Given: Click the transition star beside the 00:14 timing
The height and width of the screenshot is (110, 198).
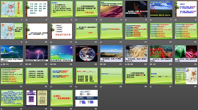Looking at the screenshot, I should [x=1, y=64].
